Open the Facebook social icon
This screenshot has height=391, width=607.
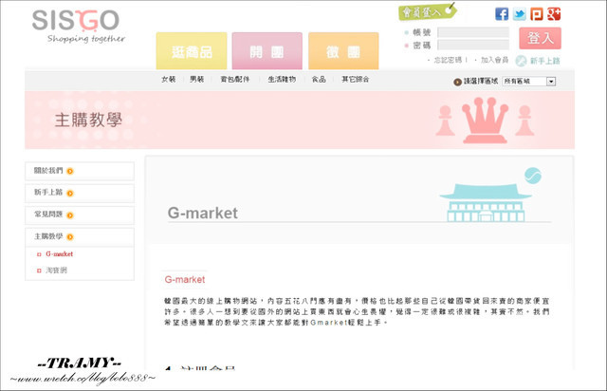click(x=502, y=14)
